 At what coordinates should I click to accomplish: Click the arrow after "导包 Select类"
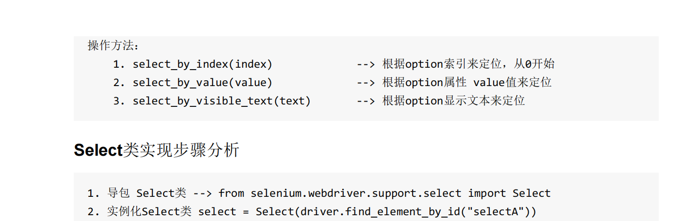(x=202, y=193)
